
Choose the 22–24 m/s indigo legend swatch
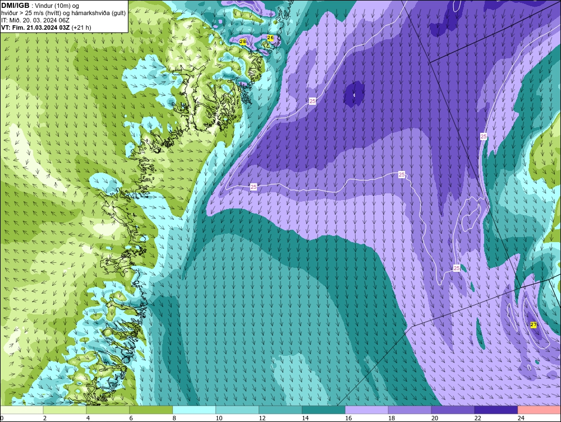click(x=496, y=410)
